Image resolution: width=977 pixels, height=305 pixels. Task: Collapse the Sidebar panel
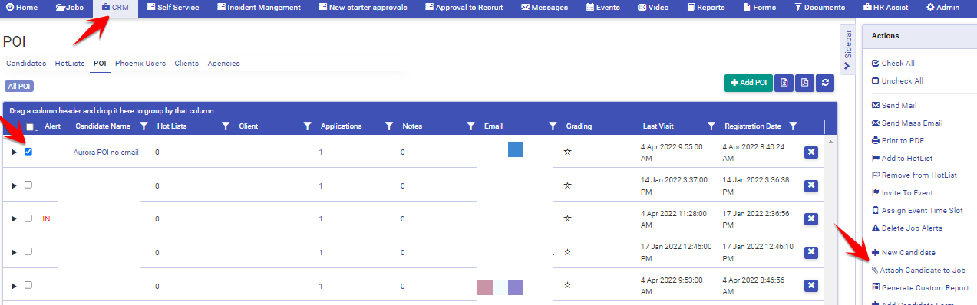click(x=847, y=51)
